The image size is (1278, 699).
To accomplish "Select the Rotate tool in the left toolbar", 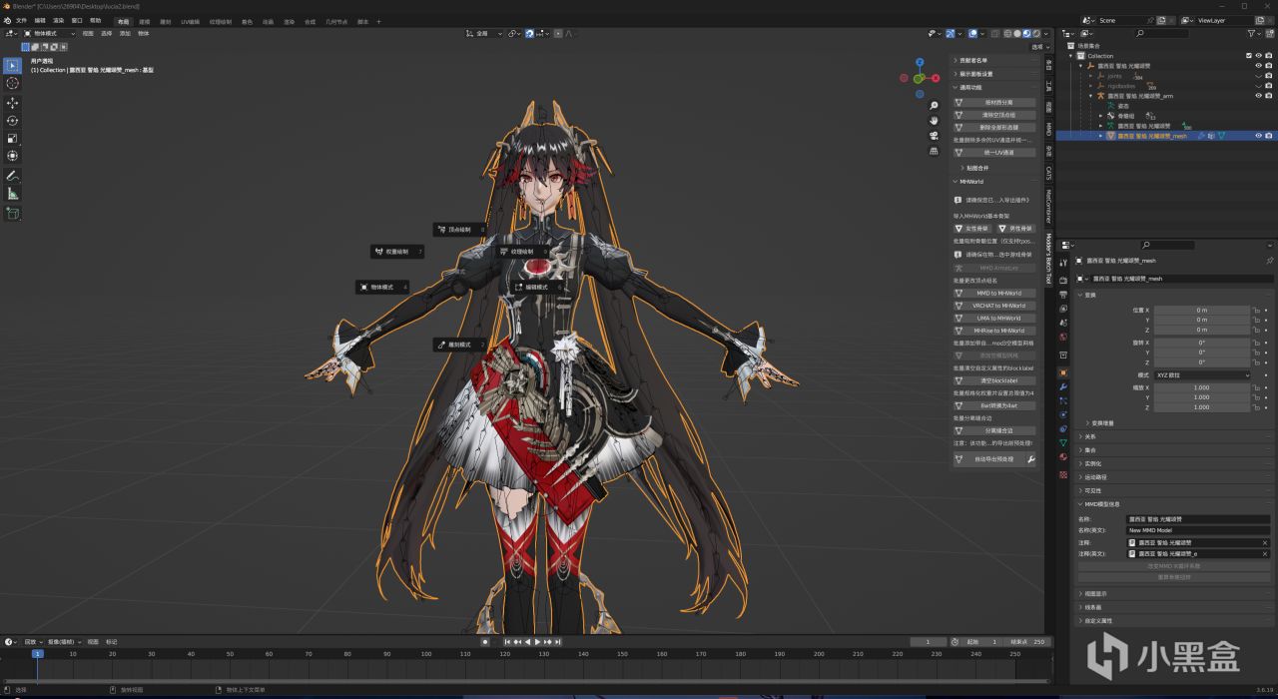I will click(x=13, y=121).
